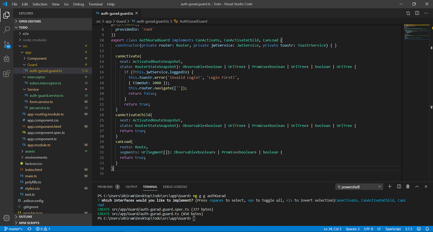
Task: Add a new terminal with plus icon
Action: (390, 187)
